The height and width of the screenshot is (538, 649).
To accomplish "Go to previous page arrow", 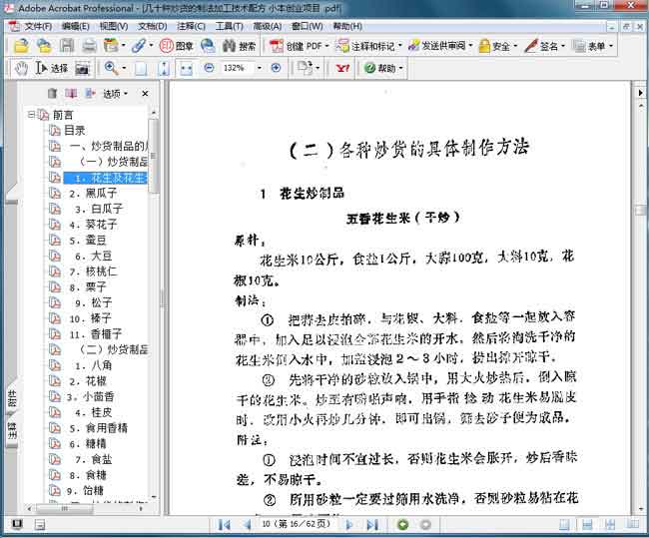I will 248,525.
